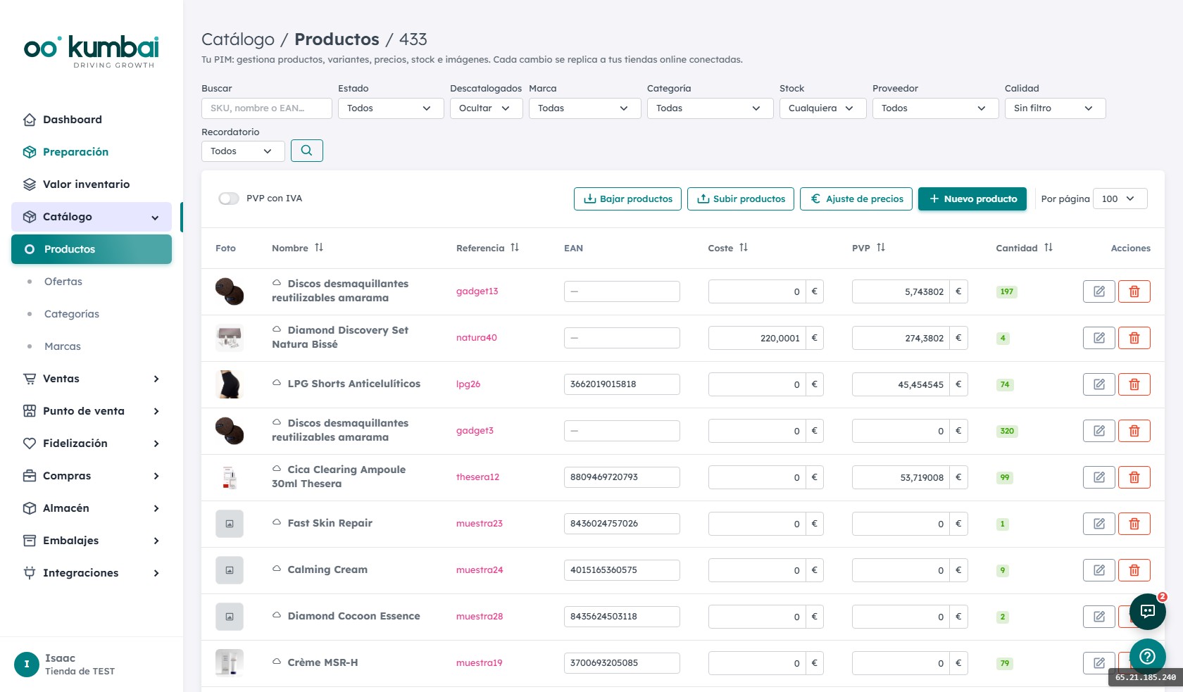Delete the gadget13 product row

(1134, 291)
